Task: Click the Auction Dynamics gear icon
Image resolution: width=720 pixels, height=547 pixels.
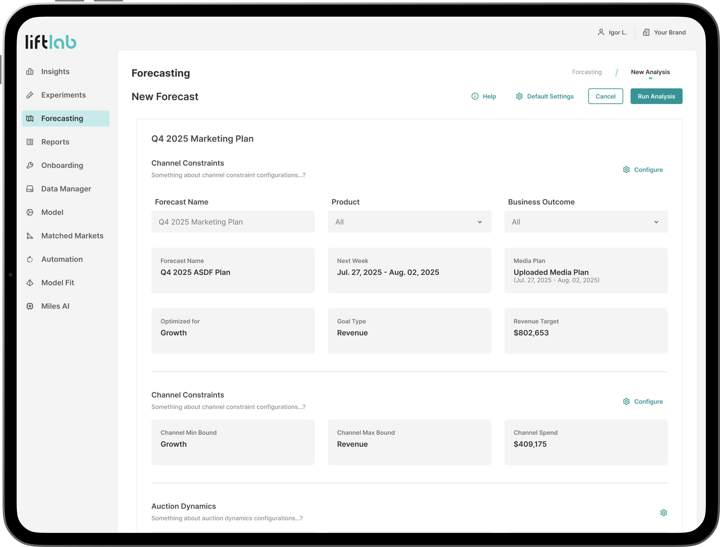Action: (x=663, y=513)
